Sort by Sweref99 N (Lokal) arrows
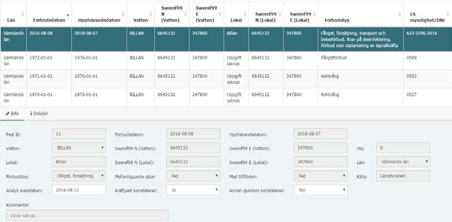 (x=280, y=14)
